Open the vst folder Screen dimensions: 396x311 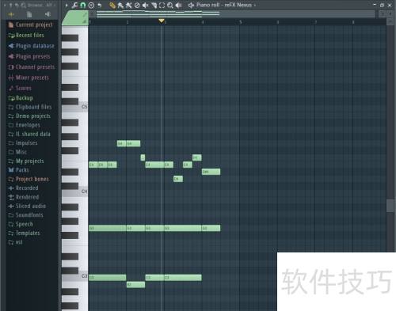[x=16, y=242]
